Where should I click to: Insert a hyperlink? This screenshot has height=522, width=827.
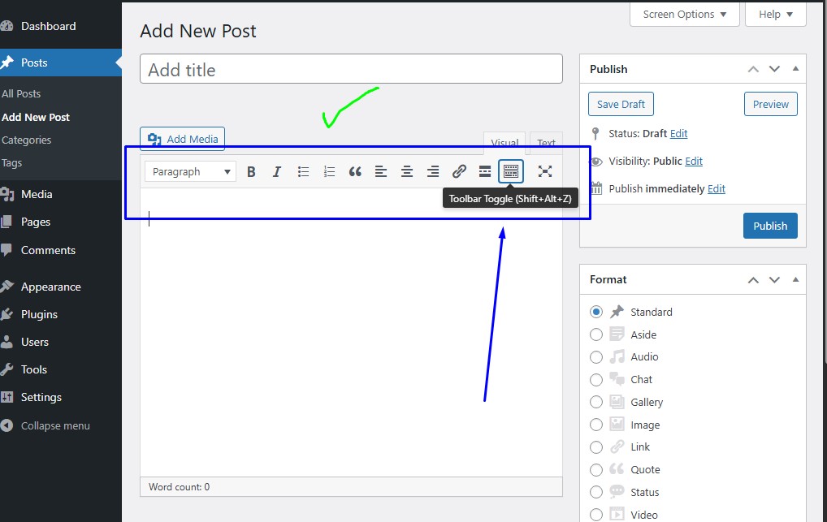(459, 171)
